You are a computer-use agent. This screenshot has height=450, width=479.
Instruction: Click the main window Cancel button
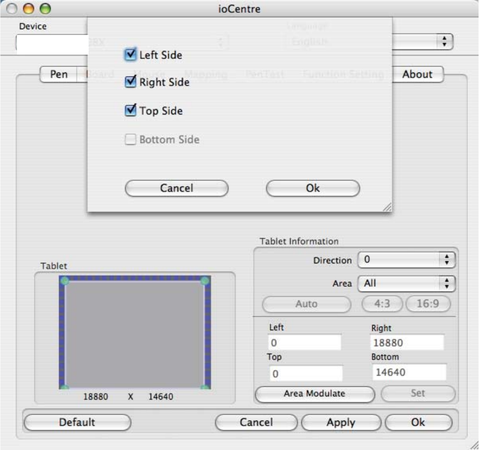(x=256, y=422)
